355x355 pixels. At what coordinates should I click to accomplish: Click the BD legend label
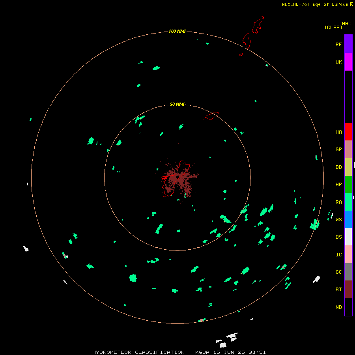tap(338, 167)
